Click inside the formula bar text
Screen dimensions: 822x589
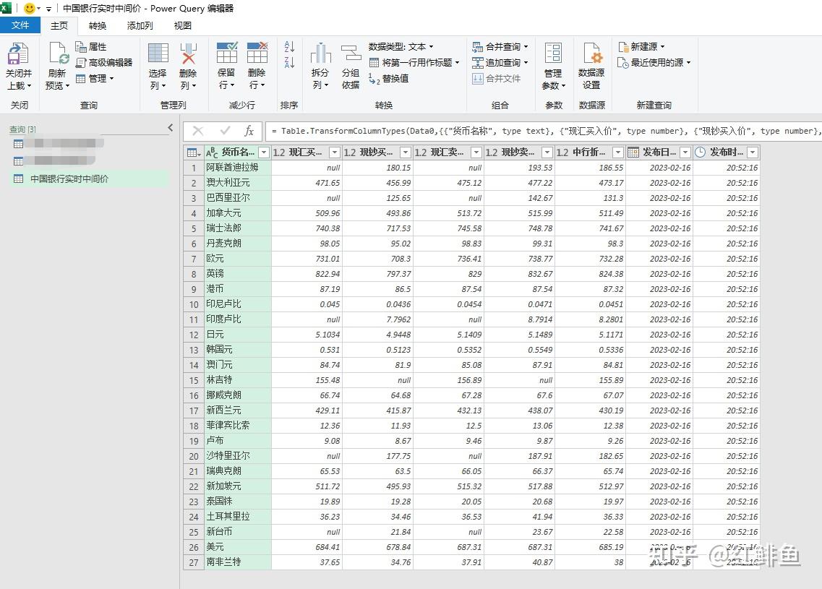click(544, 131)
